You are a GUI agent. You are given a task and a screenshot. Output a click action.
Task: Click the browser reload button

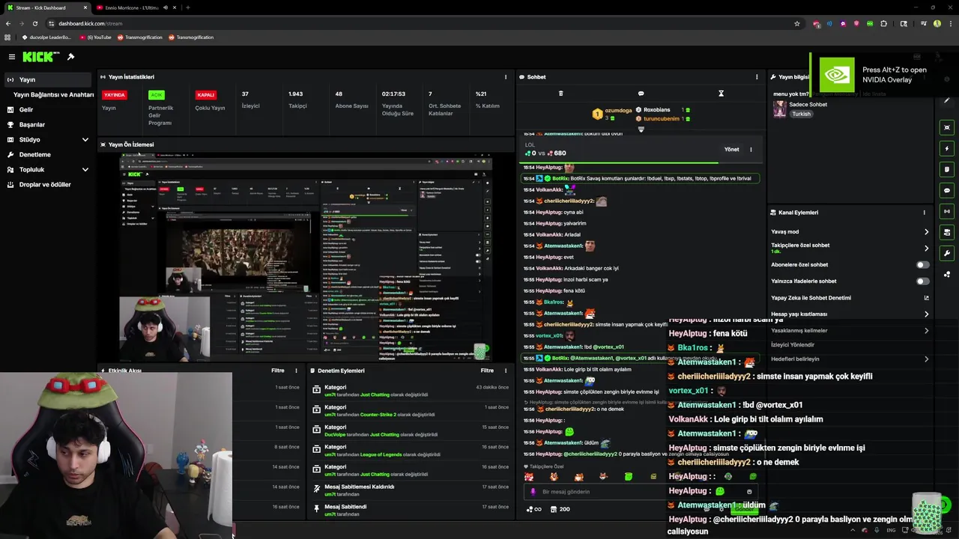pyautogui.click(x=34, y=23)
